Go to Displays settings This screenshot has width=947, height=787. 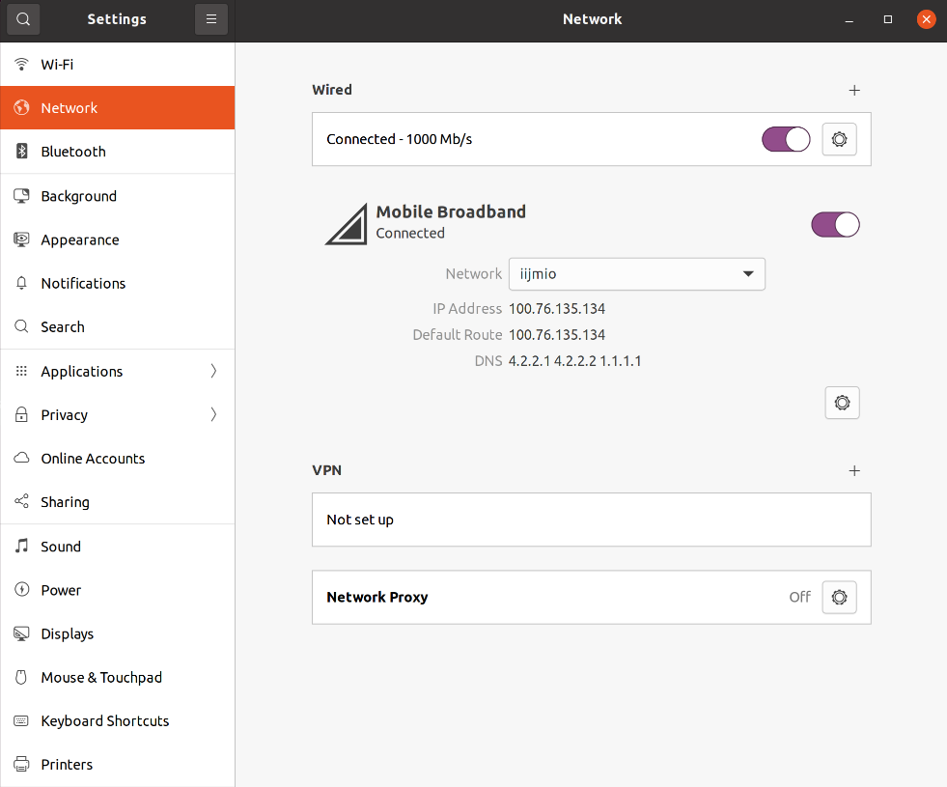coord(67,633)
